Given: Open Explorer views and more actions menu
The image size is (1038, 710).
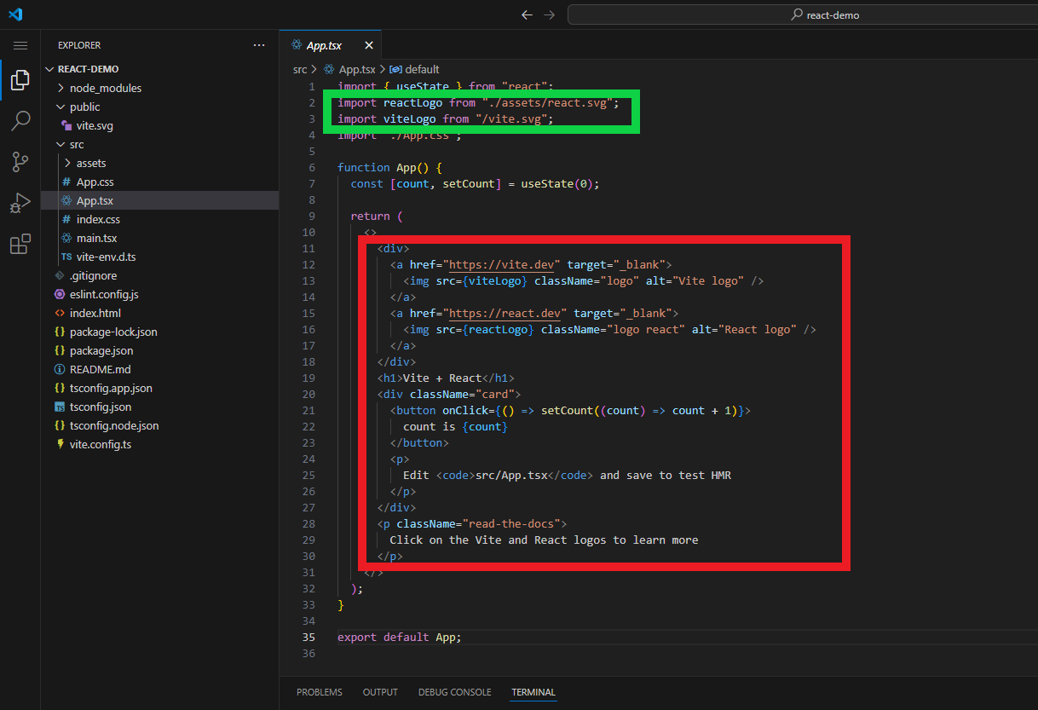Looking at the screenshot, I should [259, 45].
